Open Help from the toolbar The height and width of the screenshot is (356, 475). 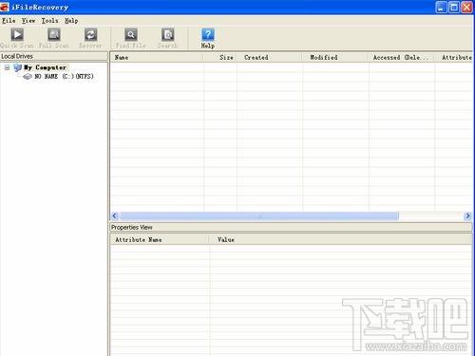tap(208, 38)
